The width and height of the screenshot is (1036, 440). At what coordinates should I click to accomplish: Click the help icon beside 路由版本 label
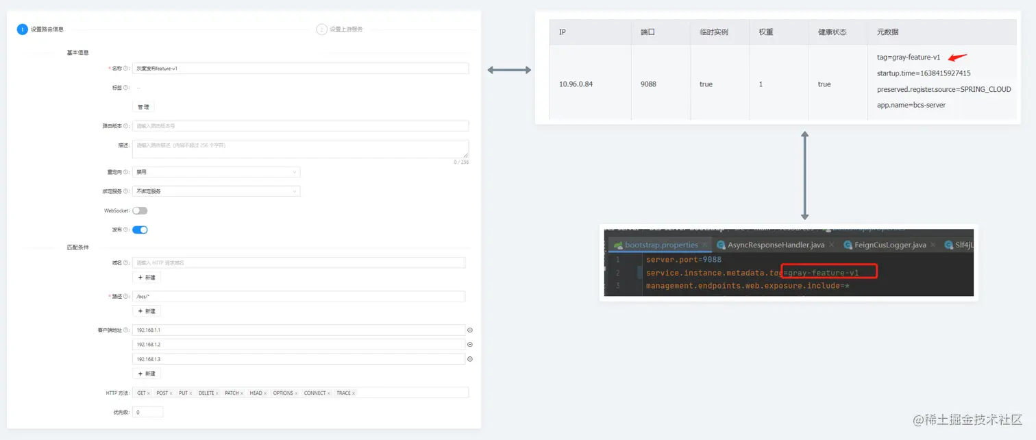(125, 126)
